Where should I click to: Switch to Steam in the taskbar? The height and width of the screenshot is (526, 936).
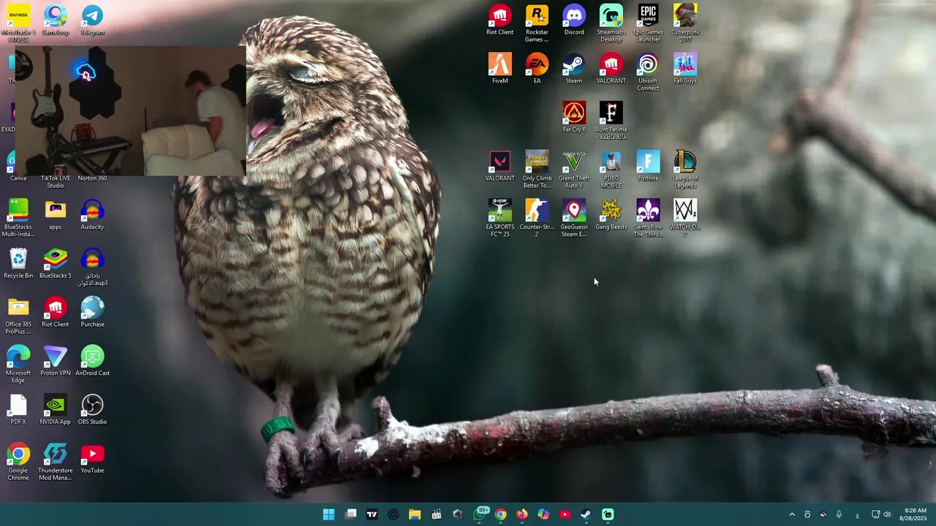point(586,514)
